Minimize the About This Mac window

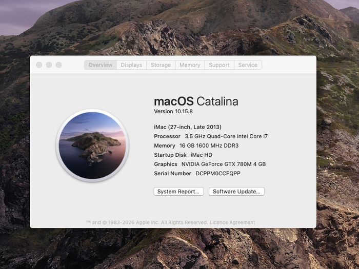(49, 65)
